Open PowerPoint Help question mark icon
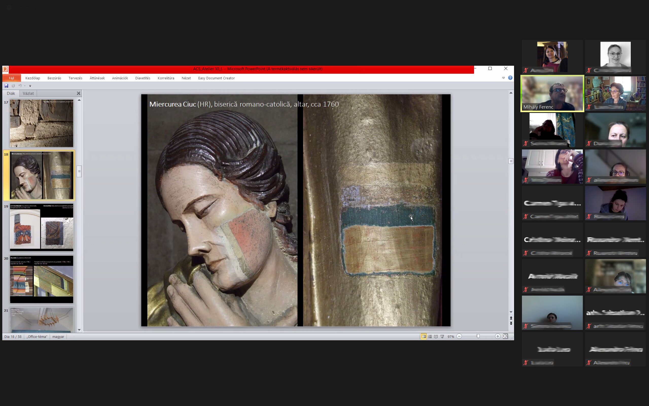The height and width of the screenshot is (406, 649). pyautogui.click(x=510, y=78)
